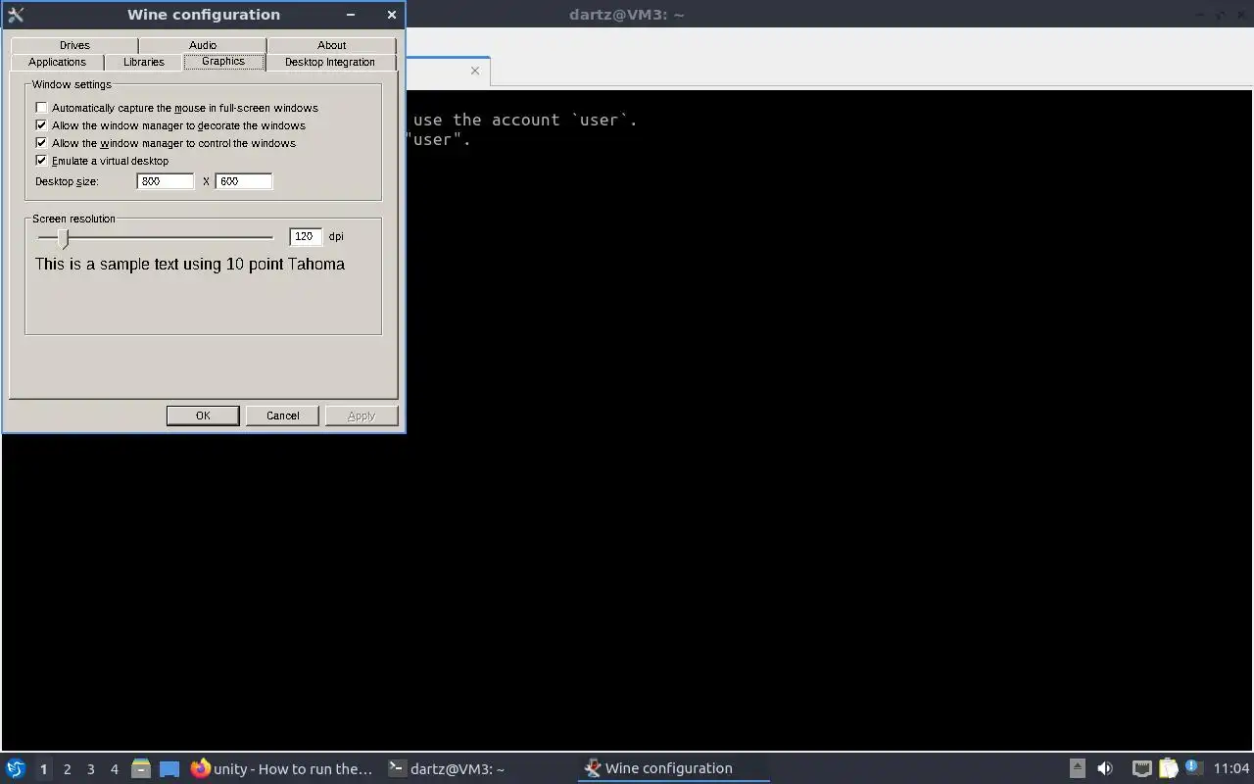The height and width of the screenshot is (784, 1254).
Task: Enable automatically capture the mouse checkbox
Action: pos(41,108)
